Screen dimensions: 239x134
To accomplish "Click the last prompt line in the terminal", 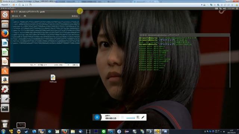I will tap(150, 70).
